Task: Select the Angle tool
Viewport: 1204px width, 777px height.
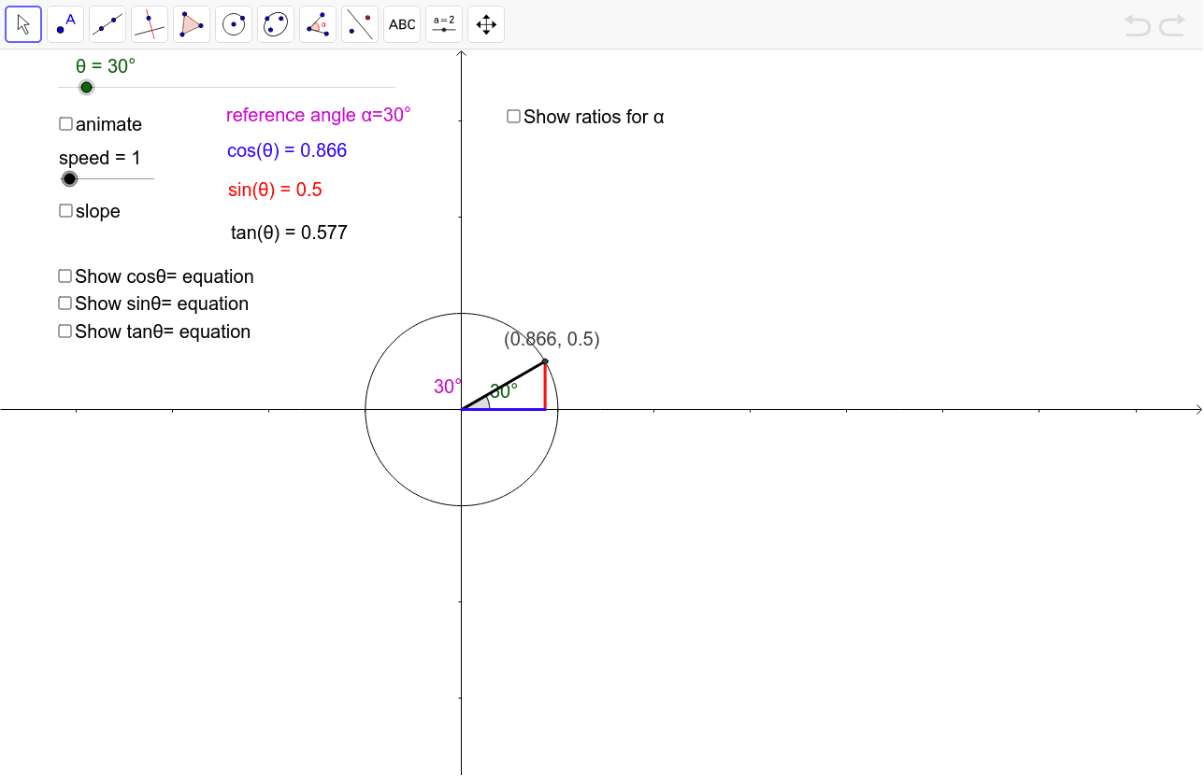Action: pyautogui.click(x=318, y=24)
